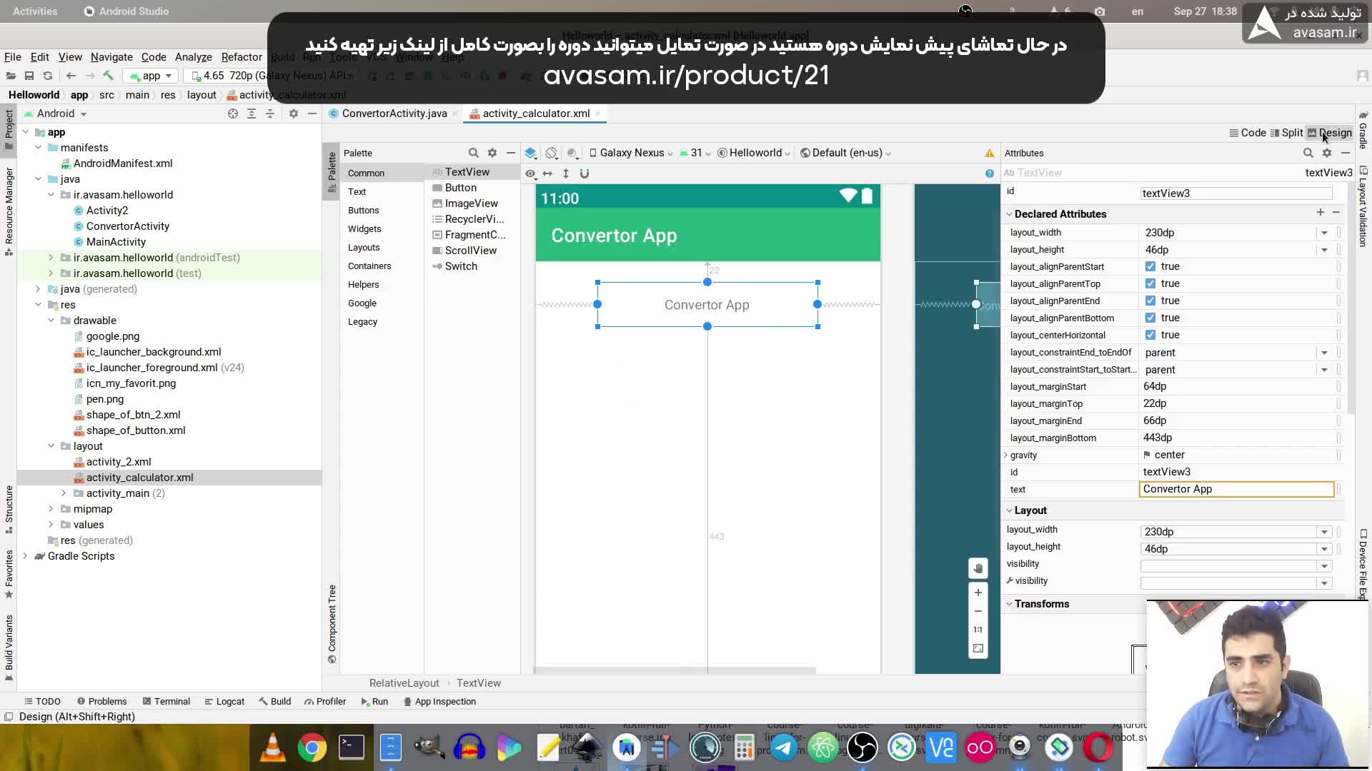Click the add declared attribute plus icon
The height and width of the screenshot is (771, 1372).
click(1320, 212)
